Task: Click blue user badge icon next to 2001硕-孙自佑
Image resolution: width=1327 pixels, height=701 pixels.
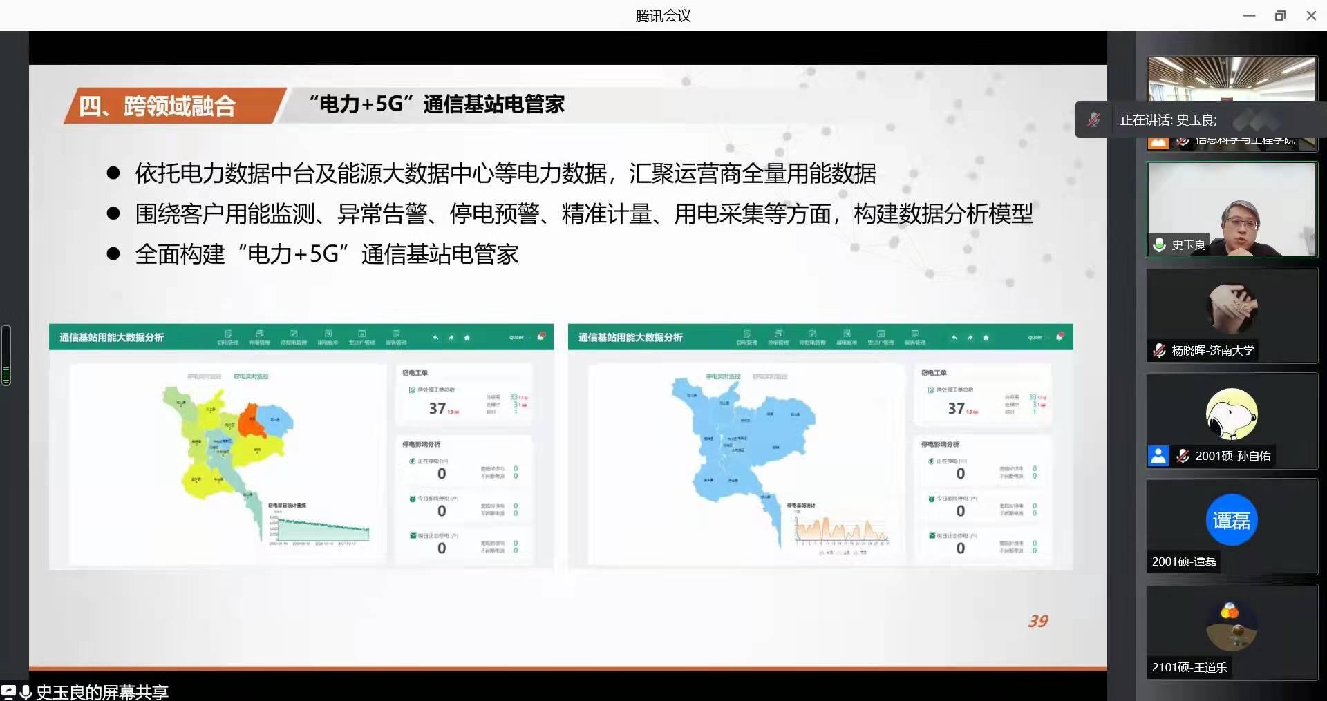Action: coord(1158,456)
